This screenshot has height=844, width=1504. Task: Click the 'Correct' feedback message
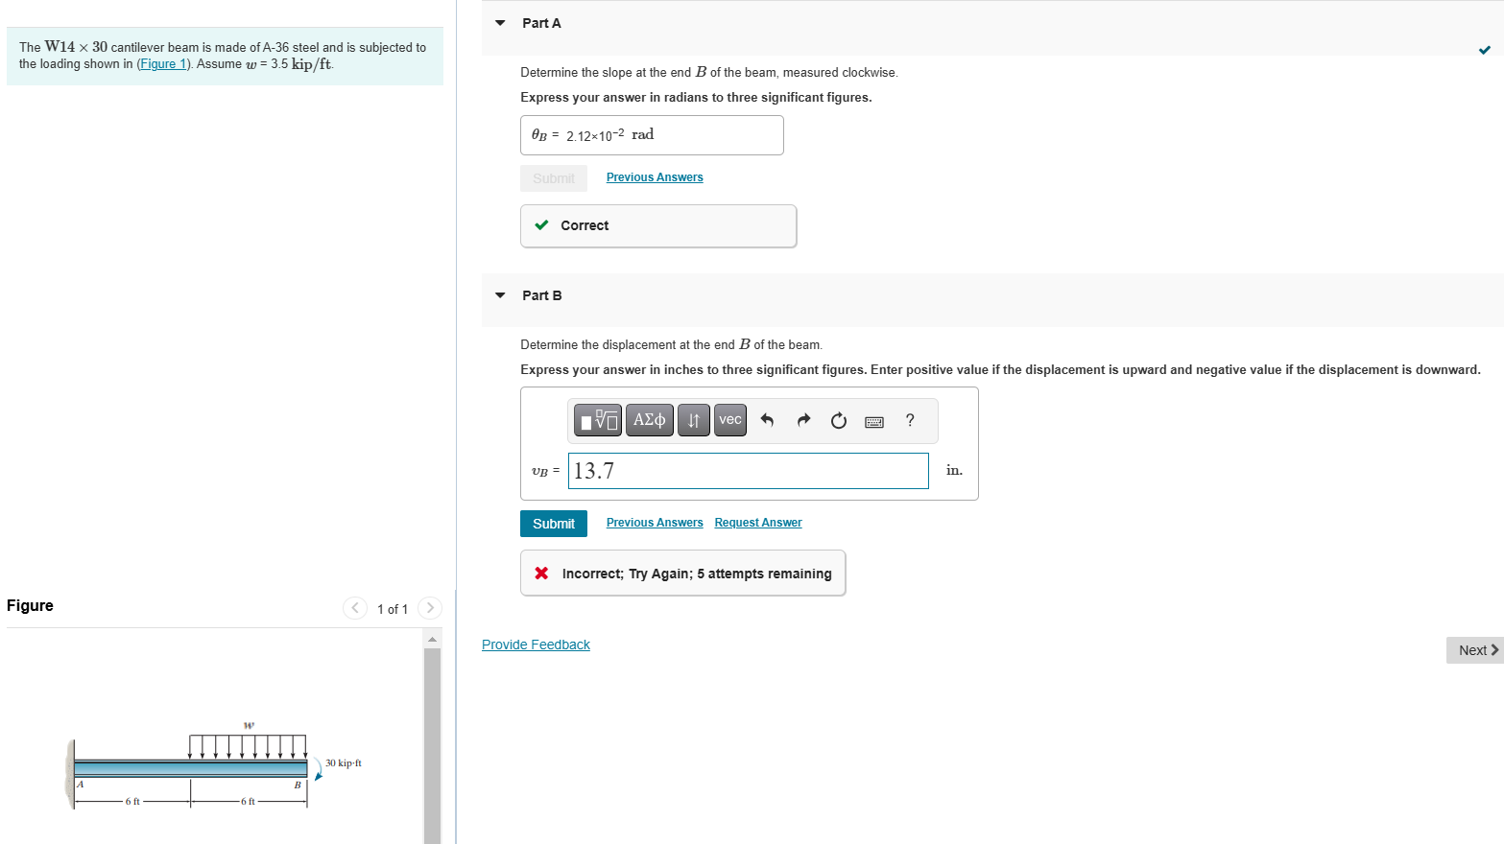coord(658,226)
